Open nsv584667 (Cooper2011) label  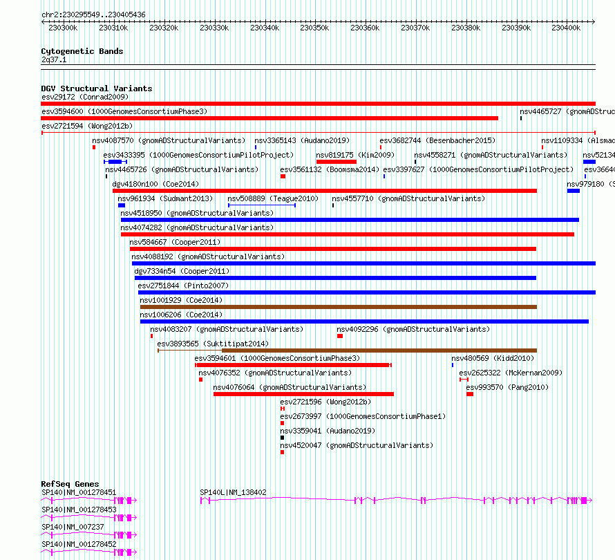pyautogui.click(x=175, y=242)
